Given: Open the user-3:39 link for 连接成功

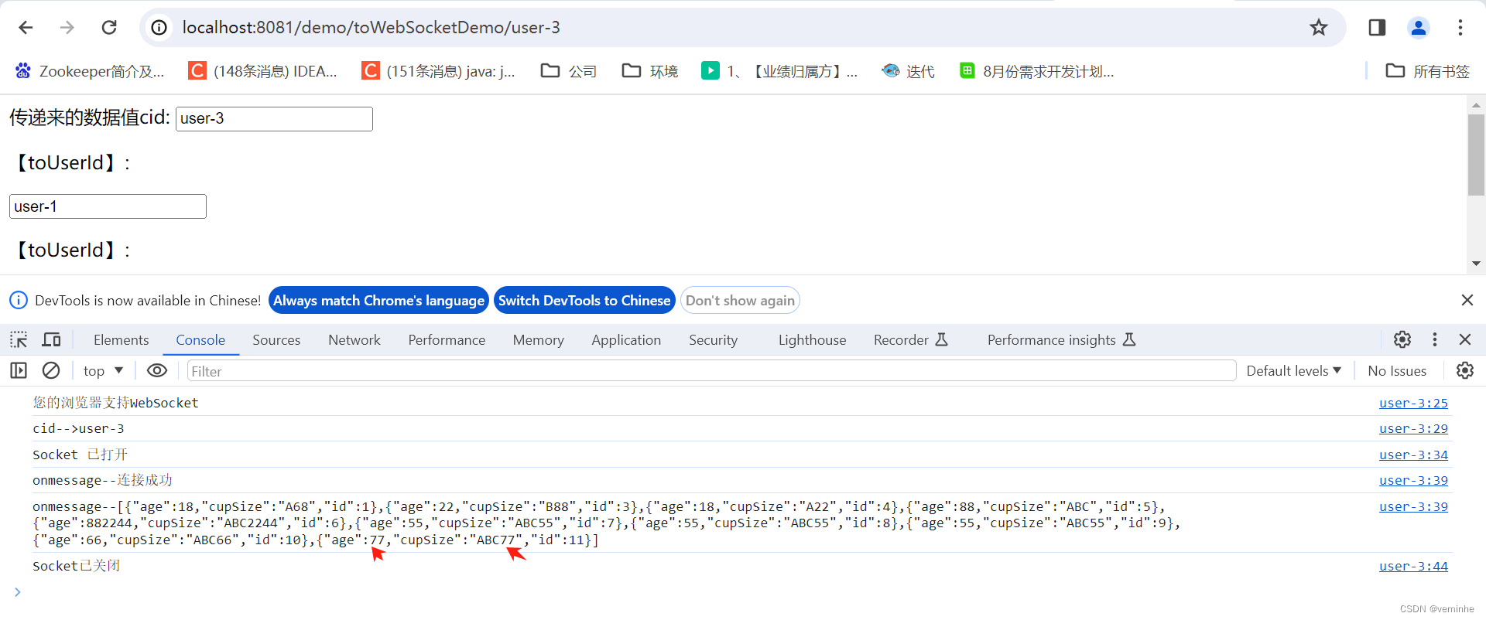Looking at the screenshot, I should pyautogui.click(x=1413, y=480).
